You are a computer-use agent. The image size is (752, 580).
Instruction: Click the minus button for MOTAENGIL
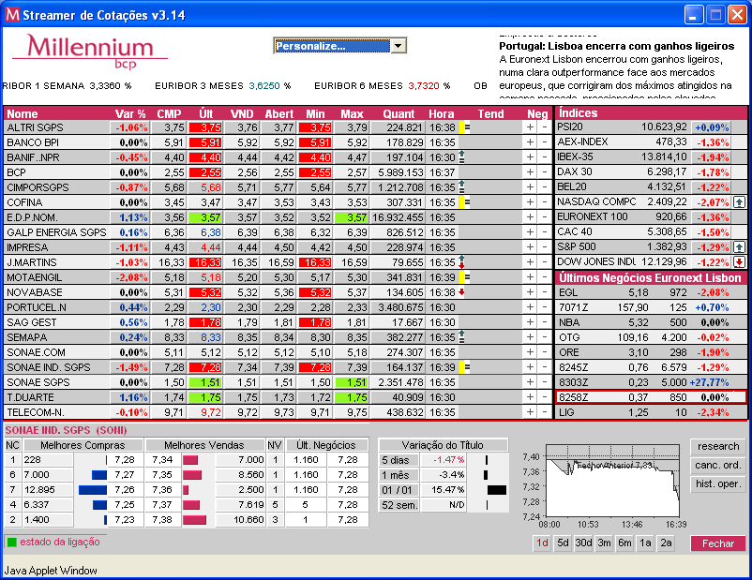[545, 277]
